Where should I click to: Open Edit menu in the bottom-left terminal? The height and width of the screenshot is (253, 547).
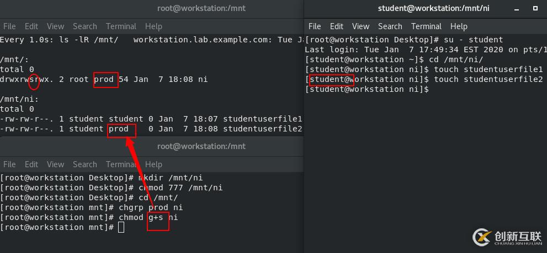tap(31, 164)
